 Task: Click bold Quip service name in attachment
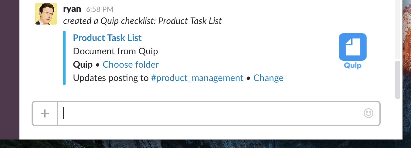pyautogui.click(x=83, y=65)
